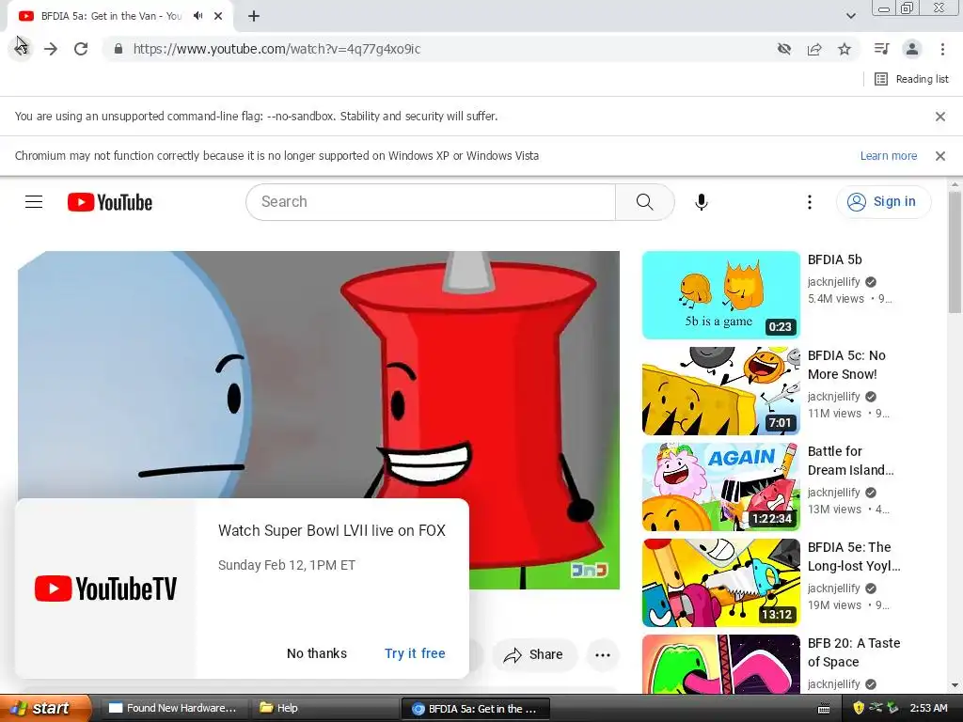Viewport: 963px width, 722px height.
Task: Focus the YouTube Search field
Action: (x=430, y=202)
